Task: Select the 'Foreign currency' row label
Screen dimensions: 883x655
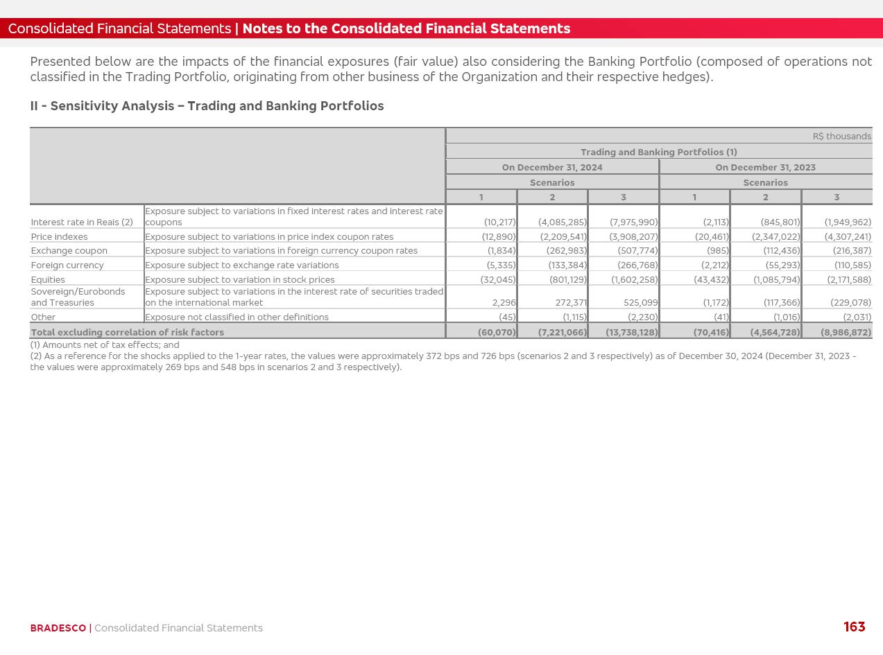Action: (x=67, y=265)
